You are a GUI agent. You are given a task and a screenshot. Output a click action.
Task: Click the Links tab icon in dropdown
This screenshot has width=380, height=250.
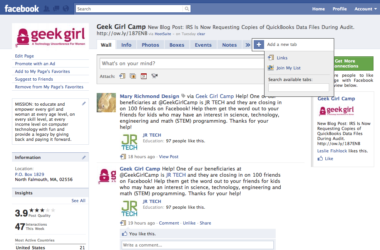point(271,57)
